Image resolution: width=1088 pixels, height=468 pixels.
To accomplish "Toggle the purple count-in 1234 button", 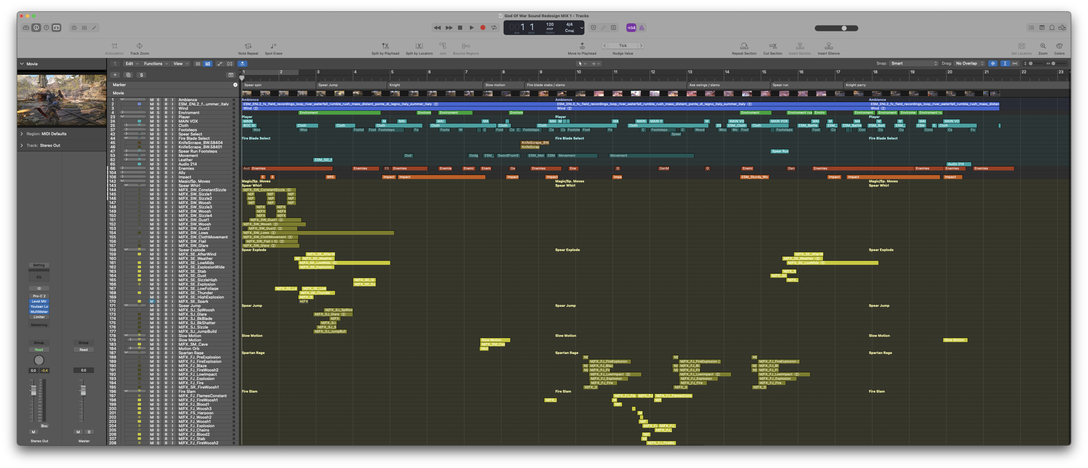I will [631, 28].
